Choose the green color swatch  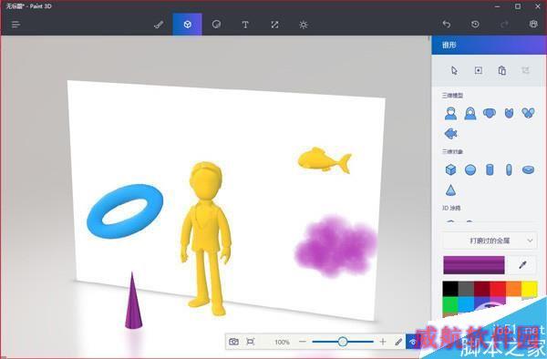coord(450,304)
